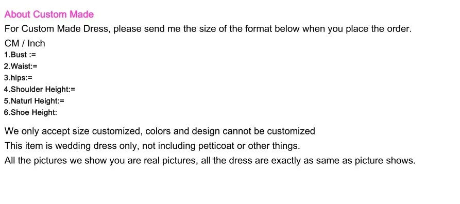This screenshot has width=460, height=204.
Task: Click the pink About Custom Made heading
Action: [49, 14]
